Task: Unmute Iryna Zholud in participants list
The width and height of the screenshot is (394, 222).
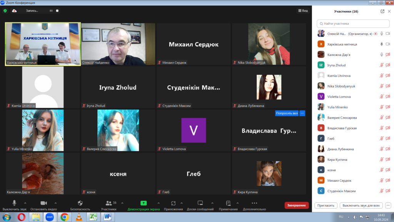Action: [381, 65]
